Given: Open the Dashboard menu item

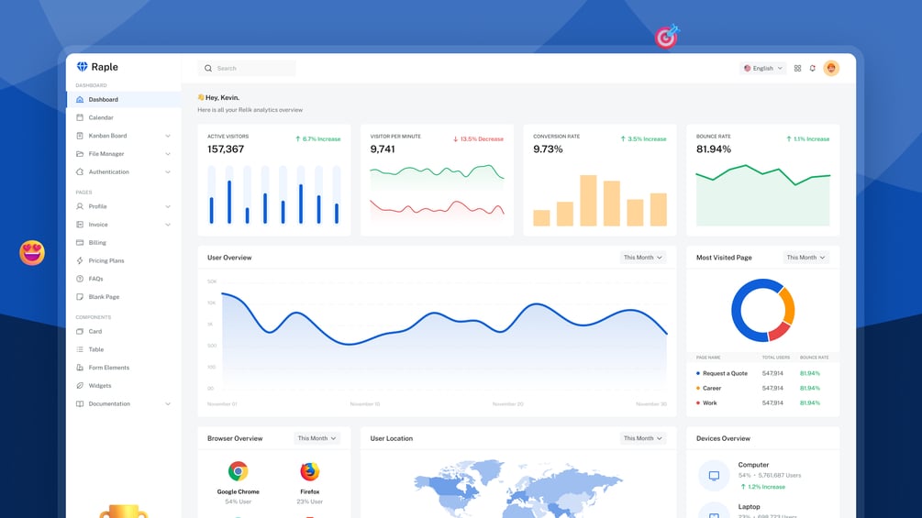Looking at the screenshot, I should 124,100.
